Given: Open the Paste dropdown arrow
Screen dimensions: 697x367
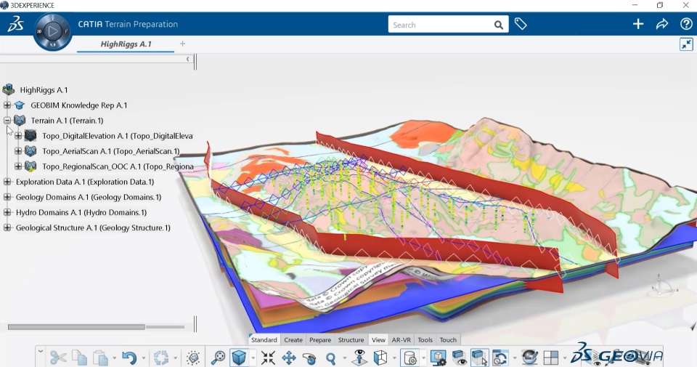Looking at the screenshot, I should click(114, 358).
